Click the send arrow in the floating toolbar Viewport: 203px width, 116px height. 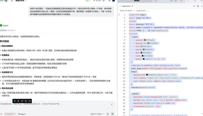pyautogui.click(x=22, y=101)
